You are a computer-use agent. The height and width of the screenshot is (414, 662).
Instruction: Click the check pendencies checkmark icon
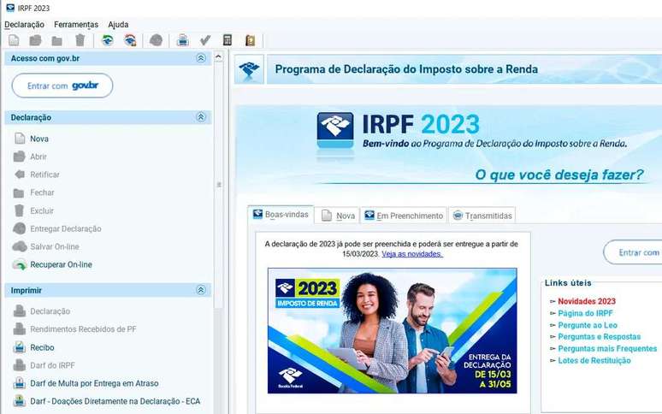(x=205, y=40)
